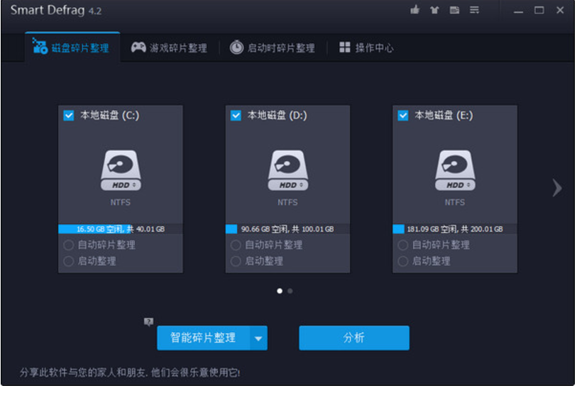
Task: Click NTFS label under drive E:
Action: click(455, 202)
